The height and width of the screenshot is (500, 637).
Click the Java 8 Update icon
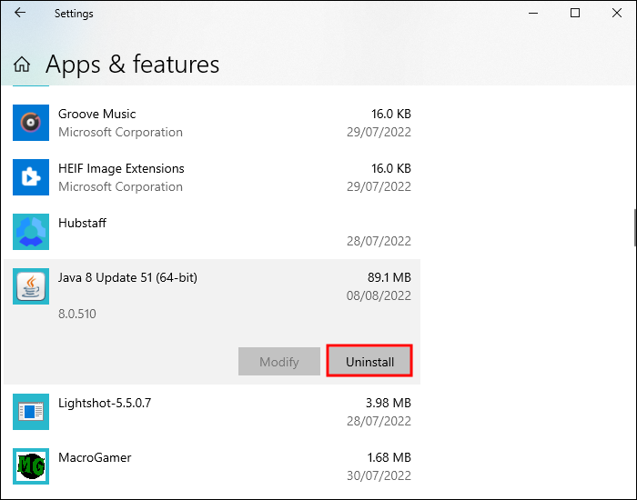click(31, 286)
